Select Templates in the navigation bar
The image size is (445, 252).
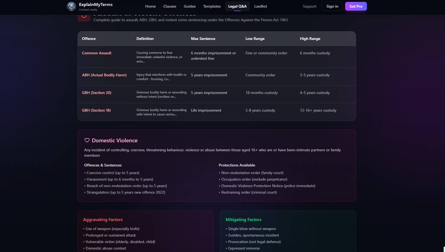(x=212, y=6)
